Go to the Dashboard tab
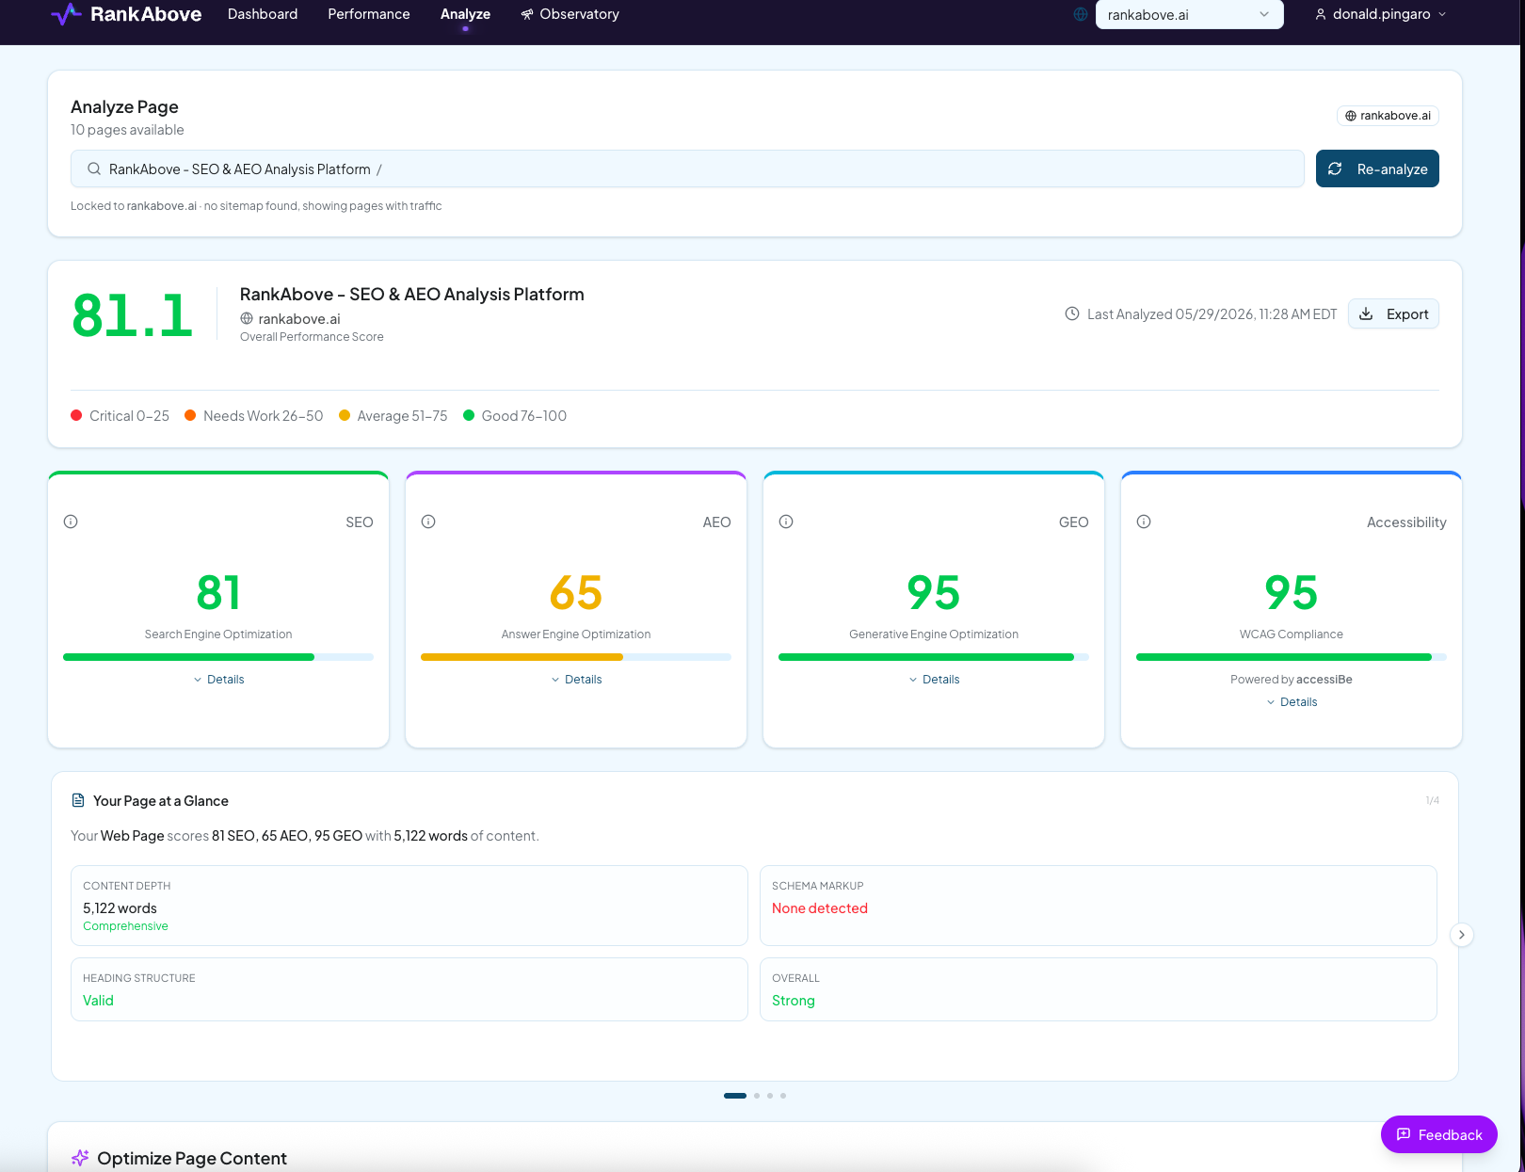1525x1172 pixels. click(x=263, y=14)
